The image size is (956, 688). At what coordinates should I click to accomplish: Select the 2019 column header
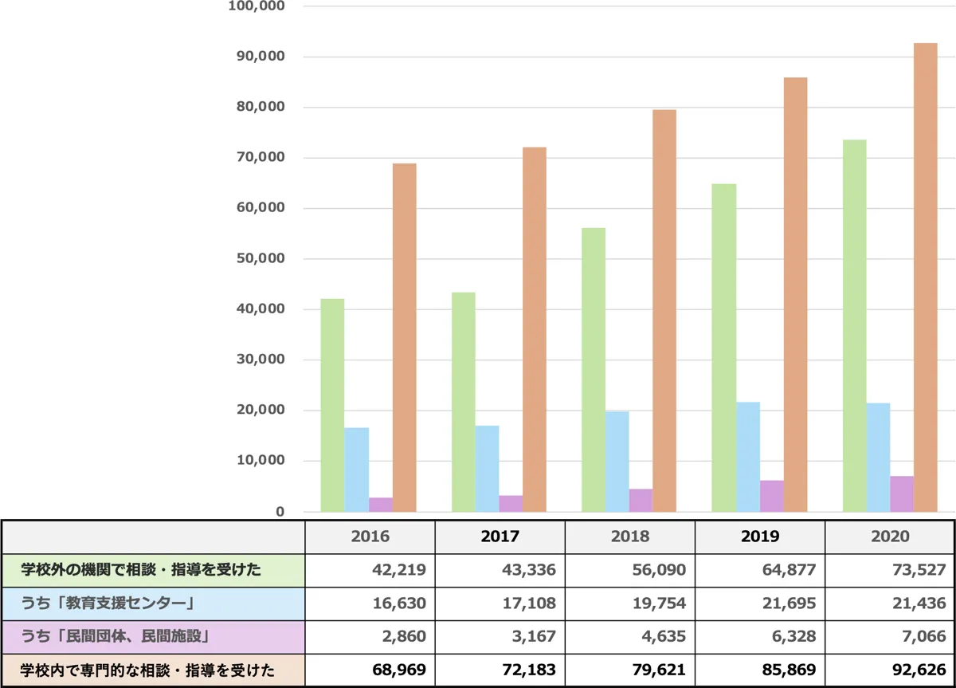coord(760,537)
